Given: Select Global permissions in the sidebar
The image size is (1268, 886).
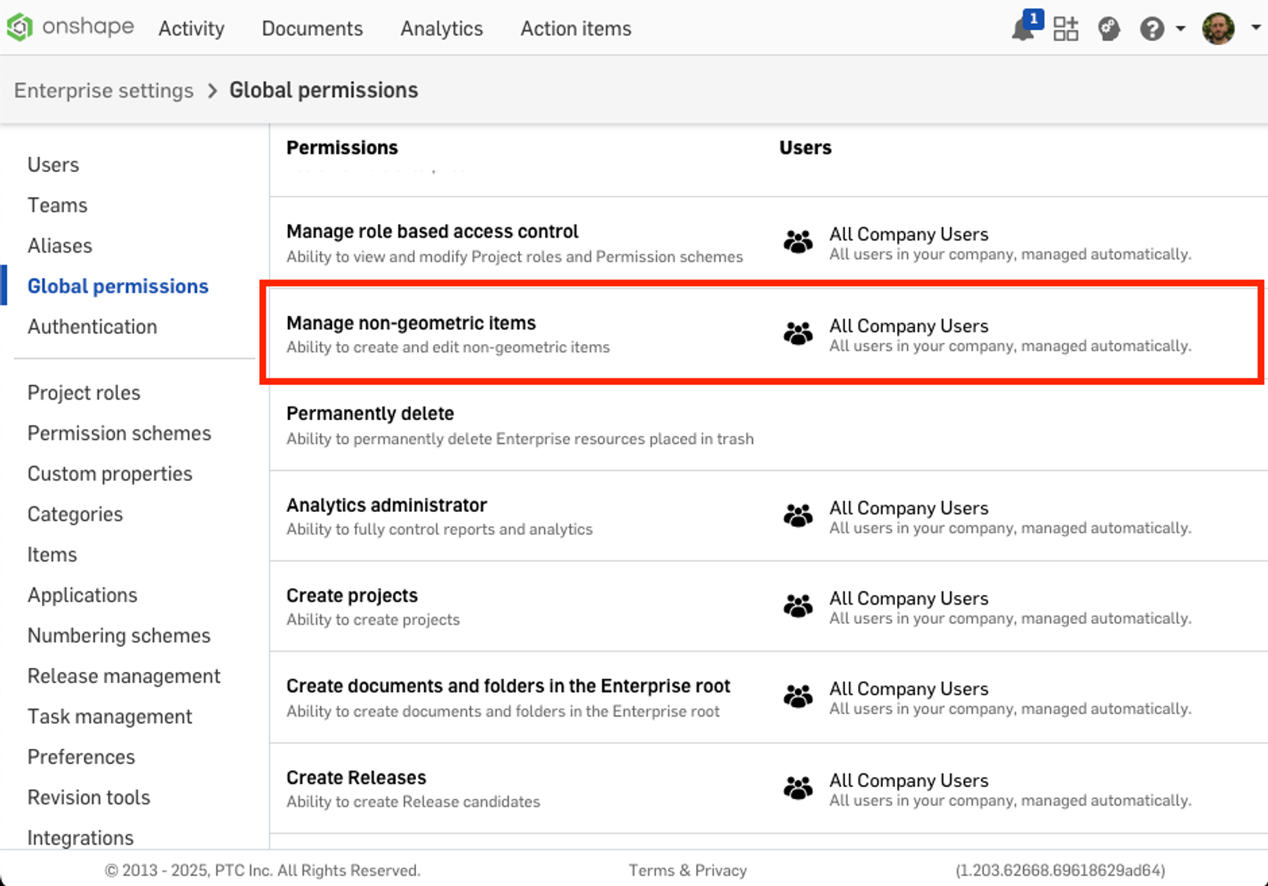Looking at the screenshot, I should (117, 286).
